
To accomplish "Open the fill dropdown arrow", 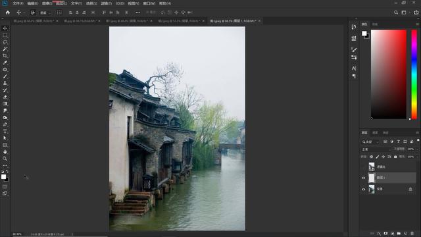I will (416, 157).
